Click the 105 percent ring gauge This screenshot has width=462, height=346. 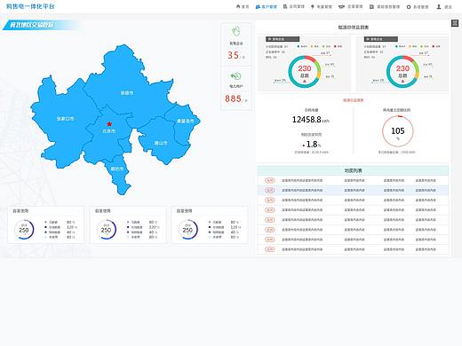tap(397, 130)
